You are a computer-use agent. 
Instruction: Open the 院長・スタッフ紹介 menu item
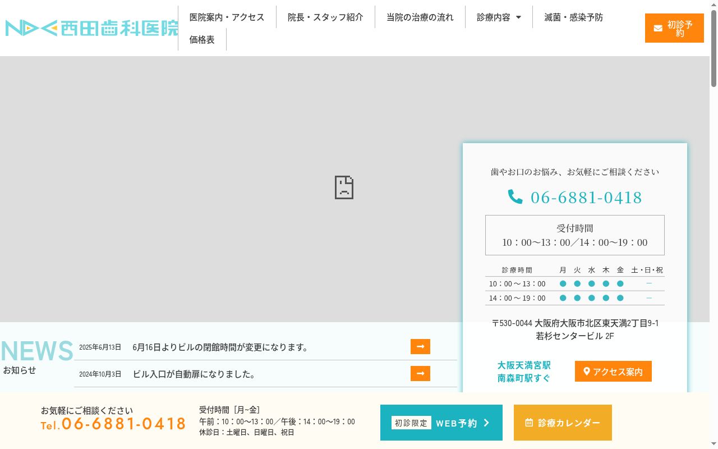pyautogui.click(x=325, y=17)
